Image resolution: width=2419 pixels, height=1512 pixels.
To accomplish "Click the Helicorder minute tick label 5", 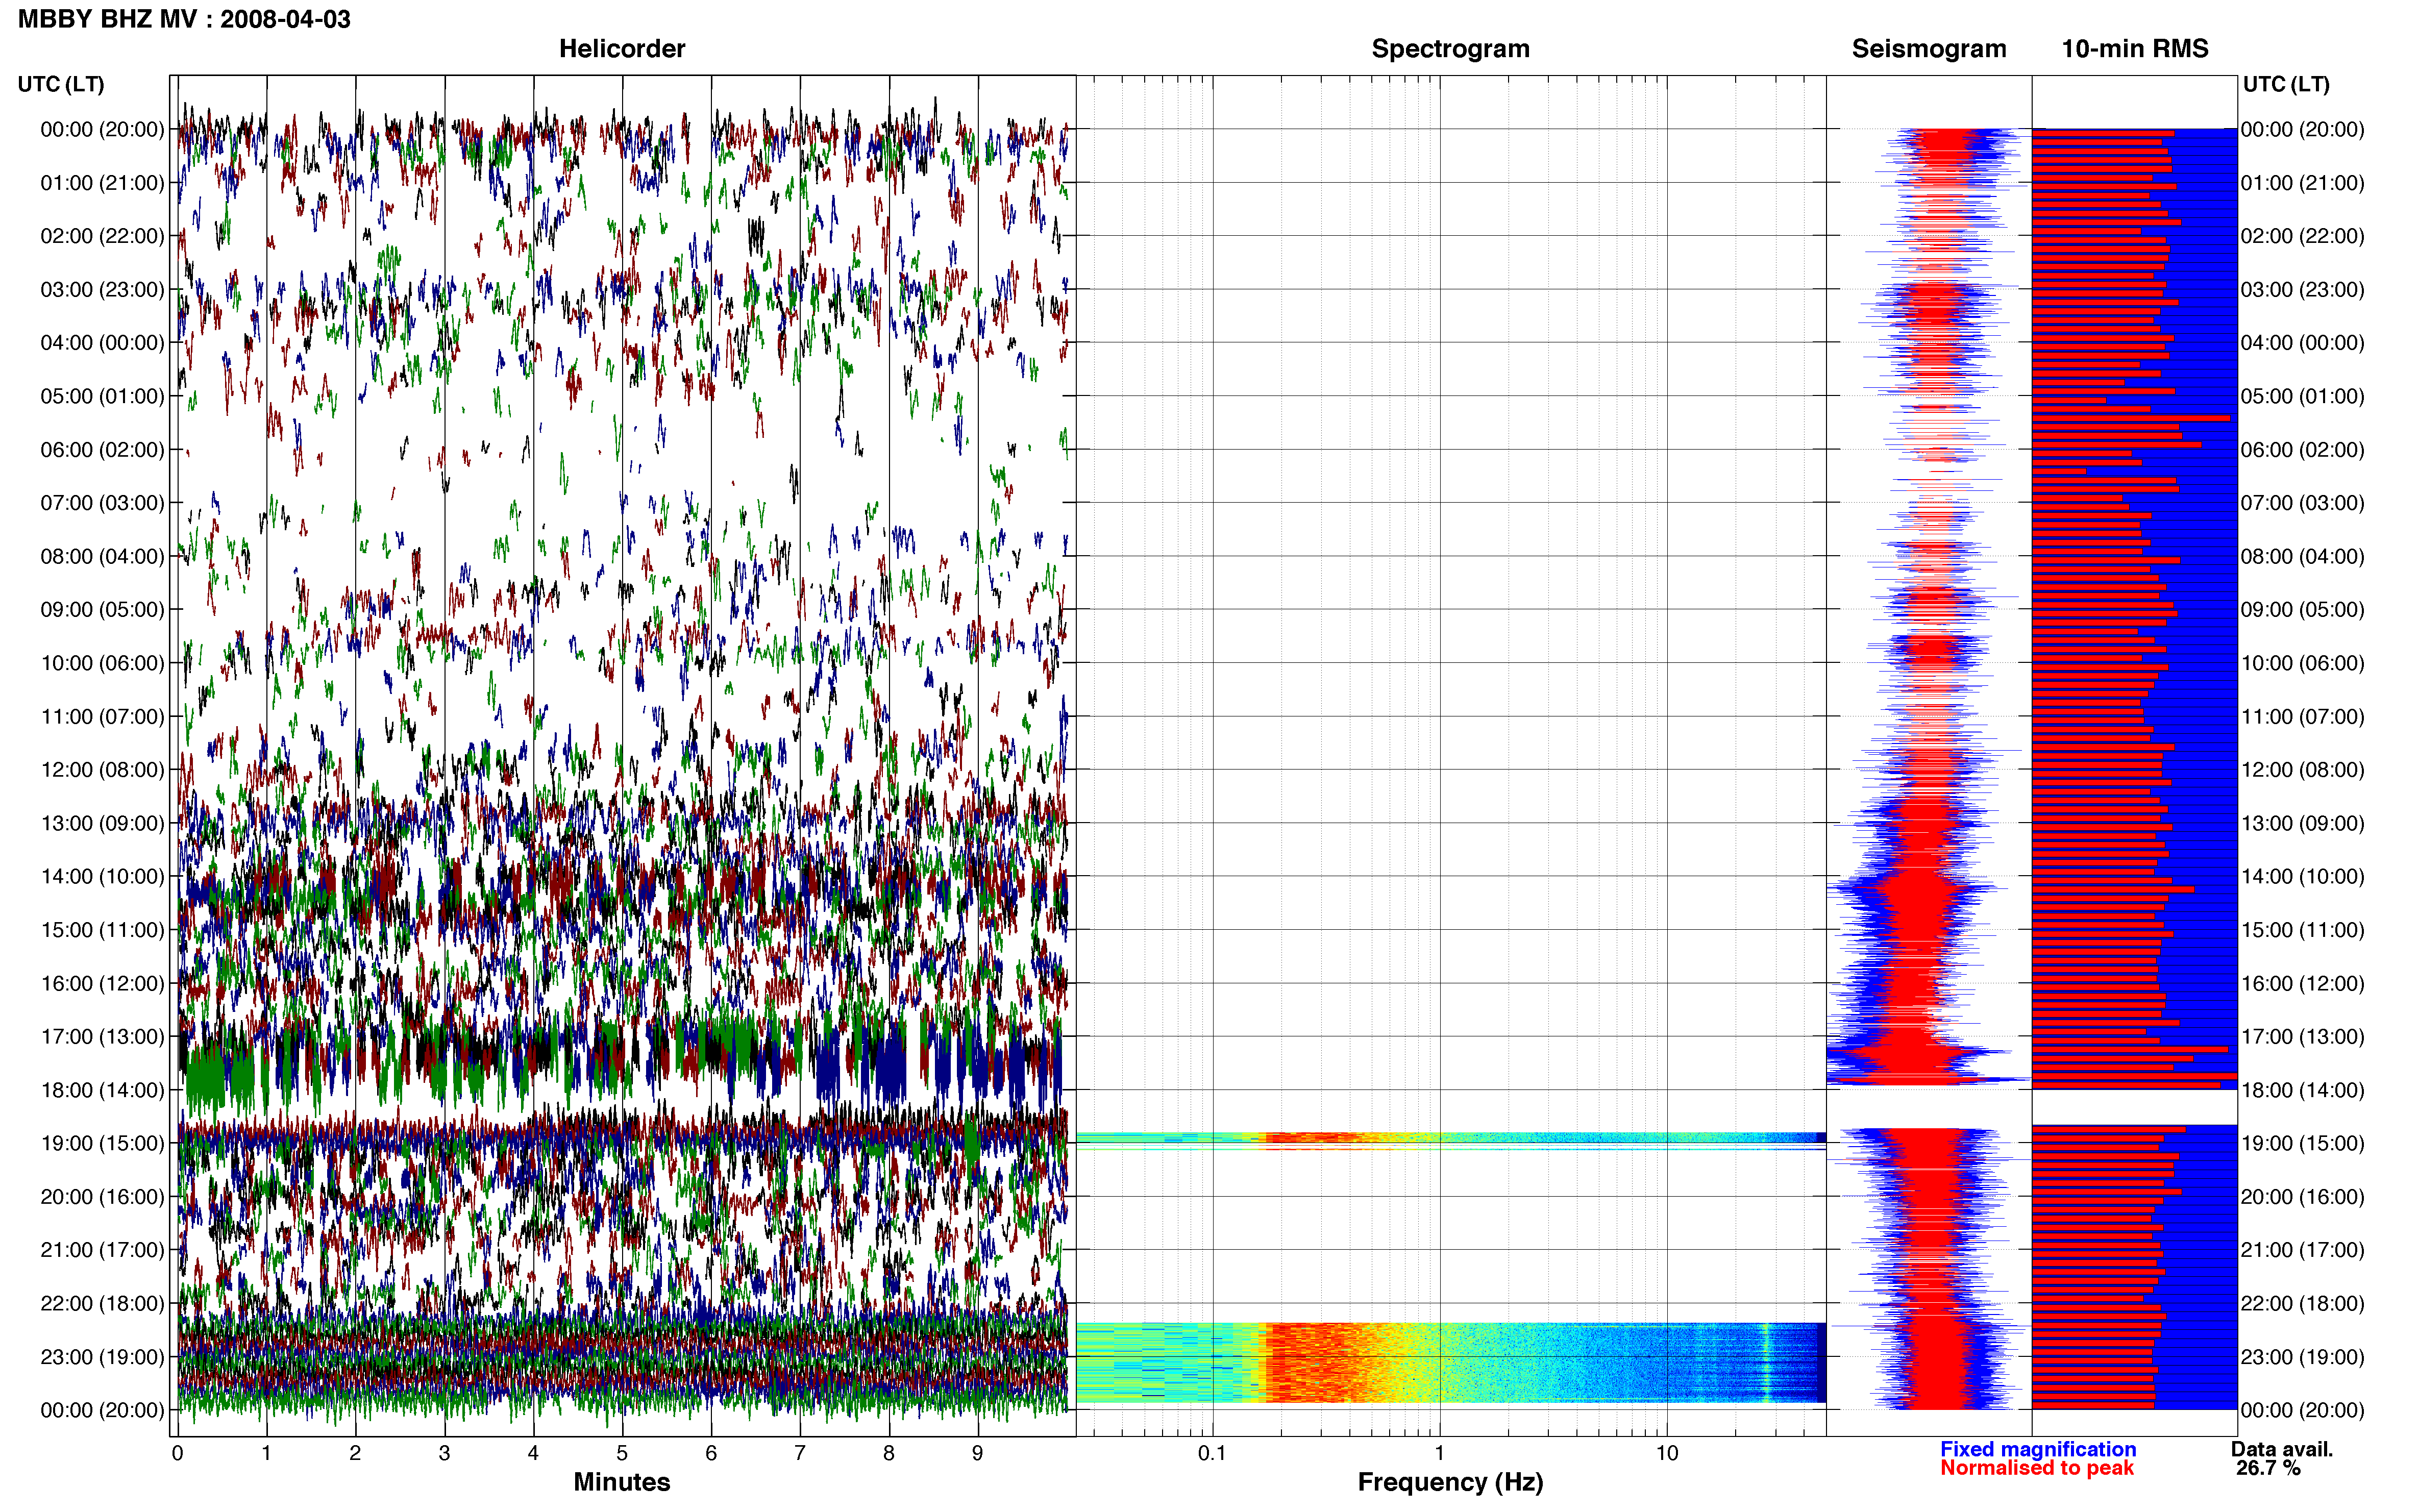I will pyautogui.click(x=622, y=1454).
